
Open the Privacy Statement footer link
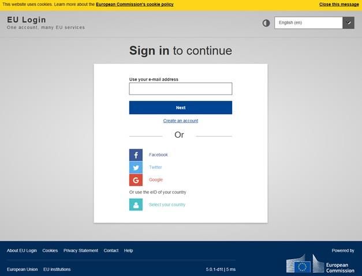(81, 251)
